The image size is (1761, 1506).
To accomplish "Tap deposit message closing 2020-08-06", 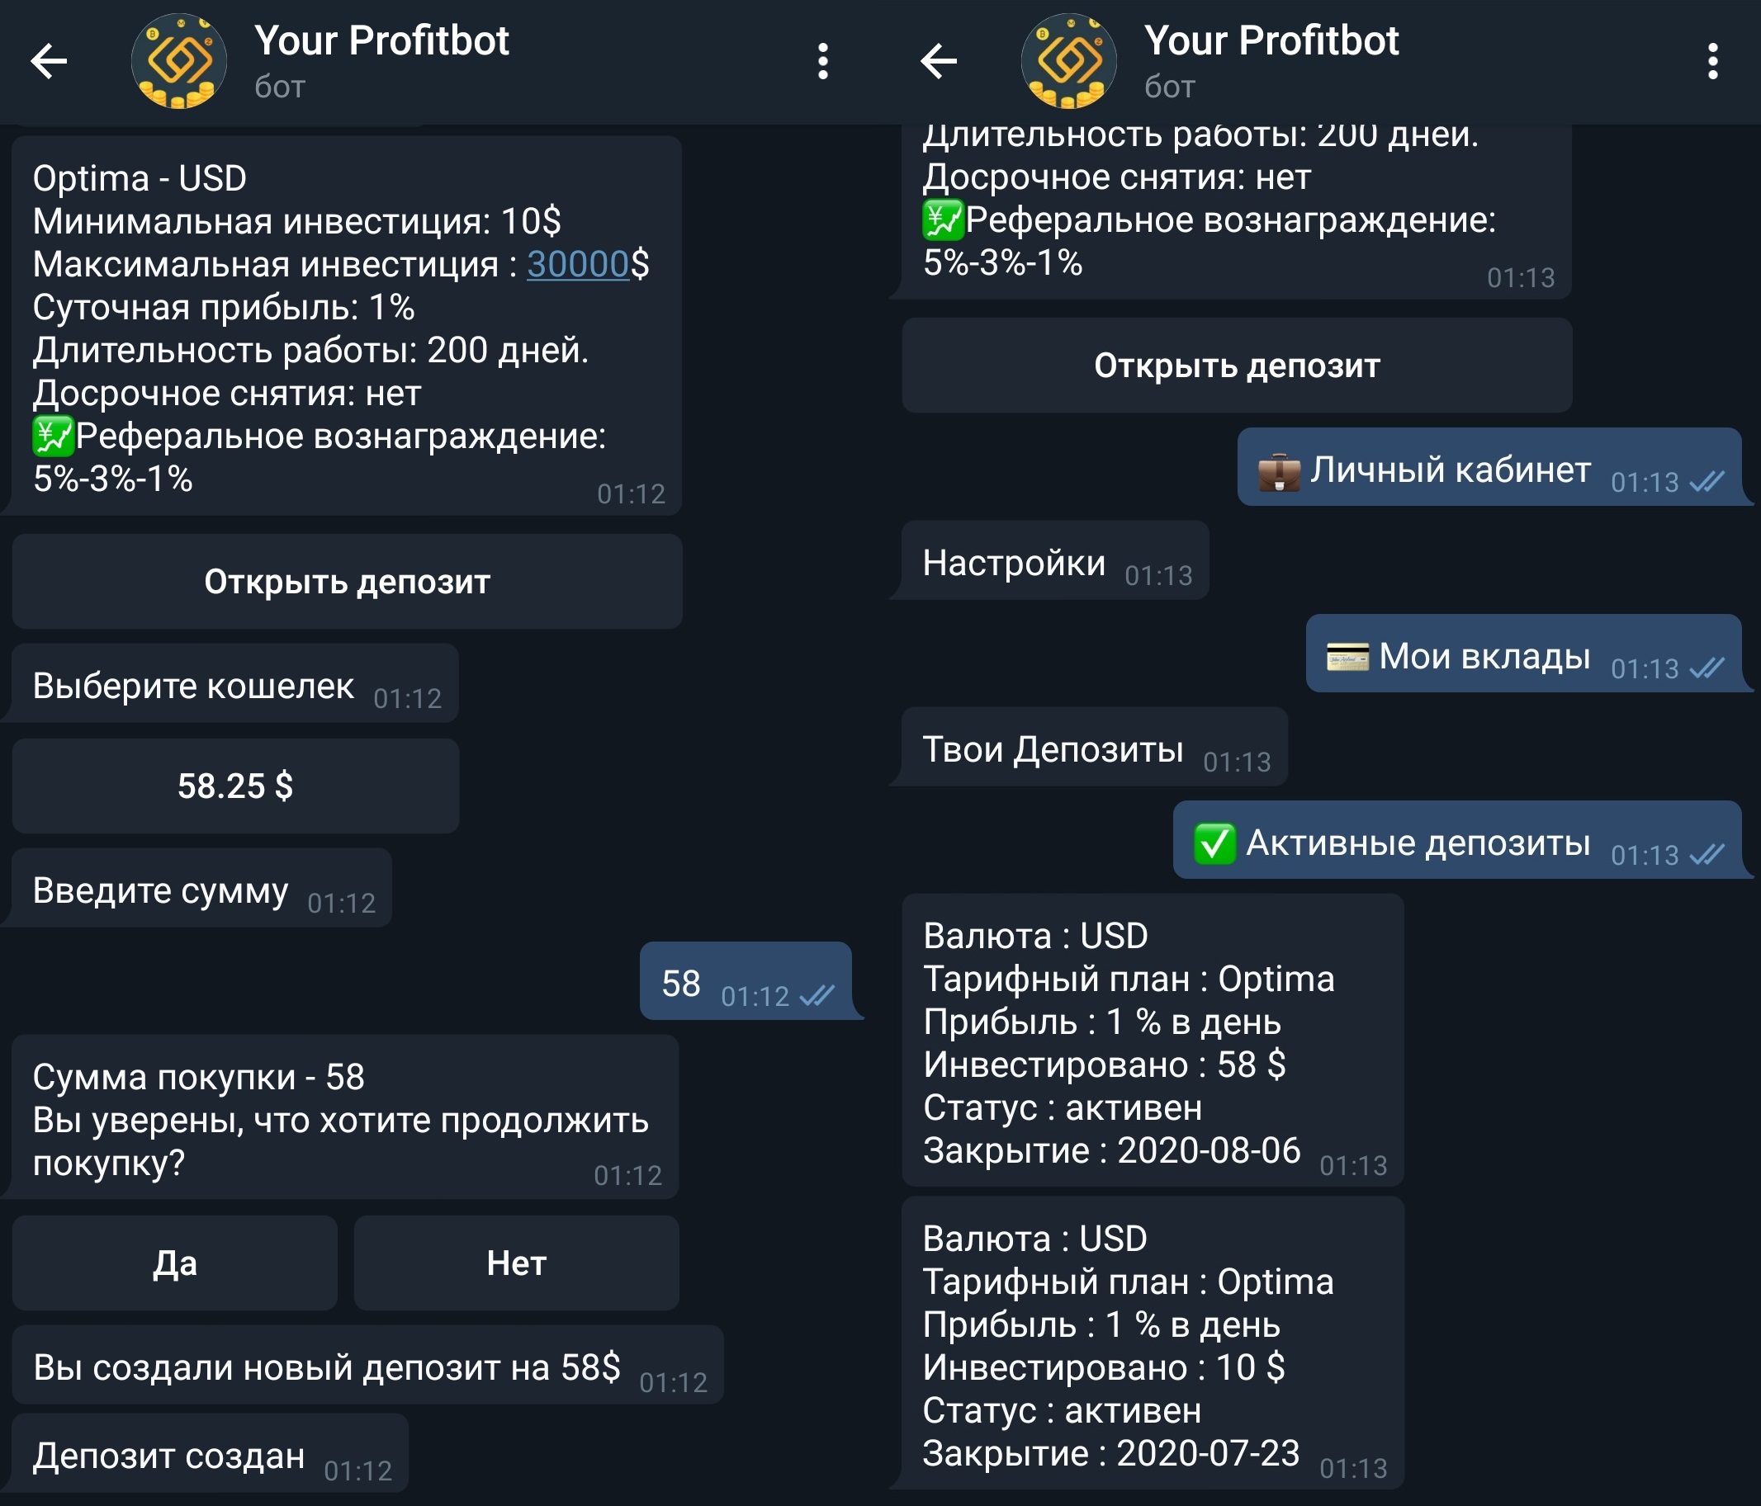I will click(1152, 1041).
